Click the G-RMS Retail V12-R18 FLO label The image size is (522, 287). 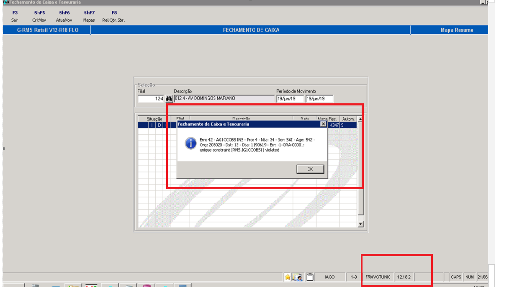tap(48, 30)
